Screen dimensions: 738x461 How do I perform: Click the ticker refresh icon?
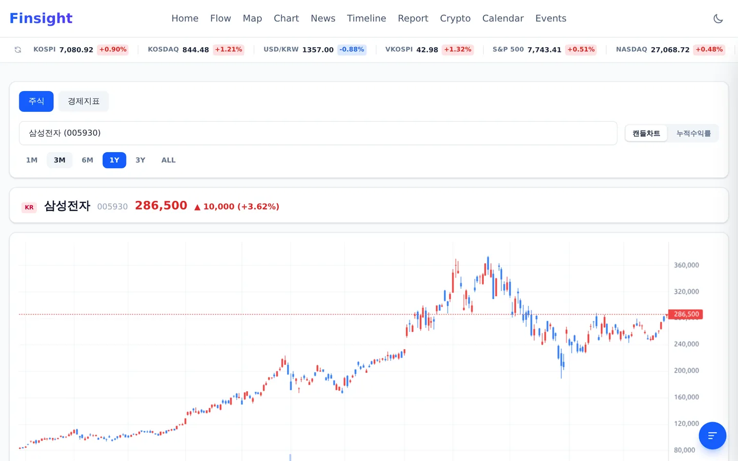click(18, 50)
